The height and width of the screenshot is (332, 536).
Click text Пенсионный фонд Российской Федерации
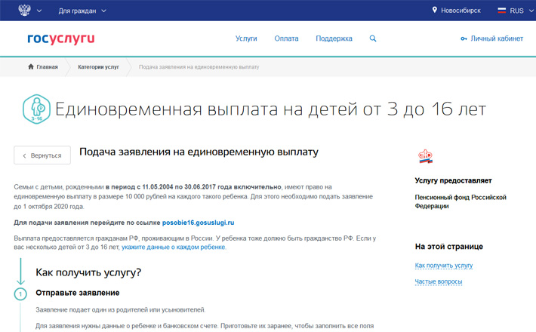[x=461, y=201]
